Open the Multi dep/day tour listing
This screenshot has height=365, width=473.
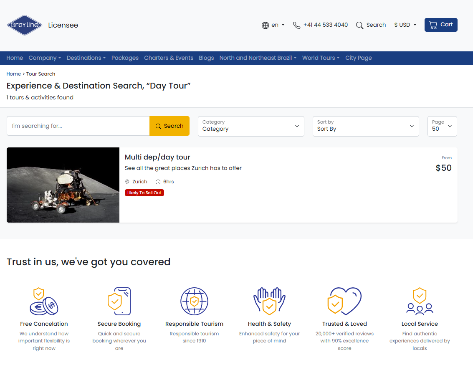coord(157,157)
